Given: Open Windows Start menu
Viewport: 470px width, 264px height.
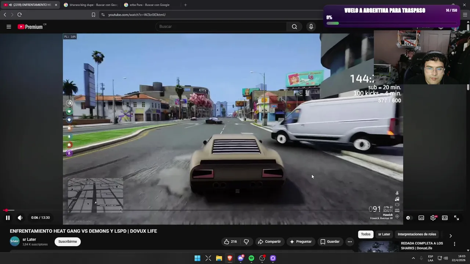Looking at the screenshot, I should [x=197, y=258].
